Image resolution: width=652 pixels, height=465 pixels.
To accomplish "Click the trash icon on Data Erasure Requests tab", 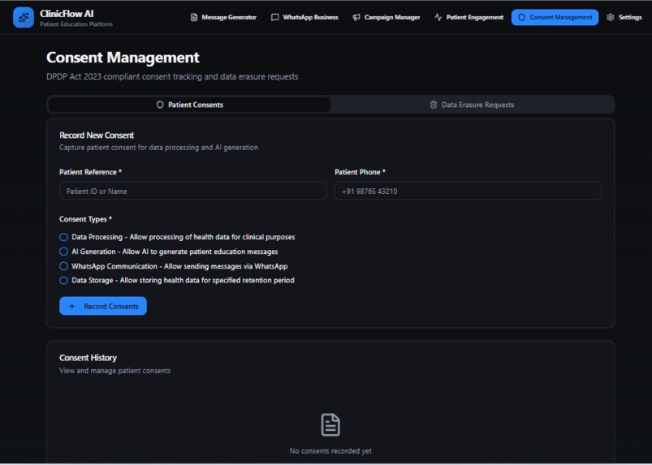I will click(x=434, y=105).
